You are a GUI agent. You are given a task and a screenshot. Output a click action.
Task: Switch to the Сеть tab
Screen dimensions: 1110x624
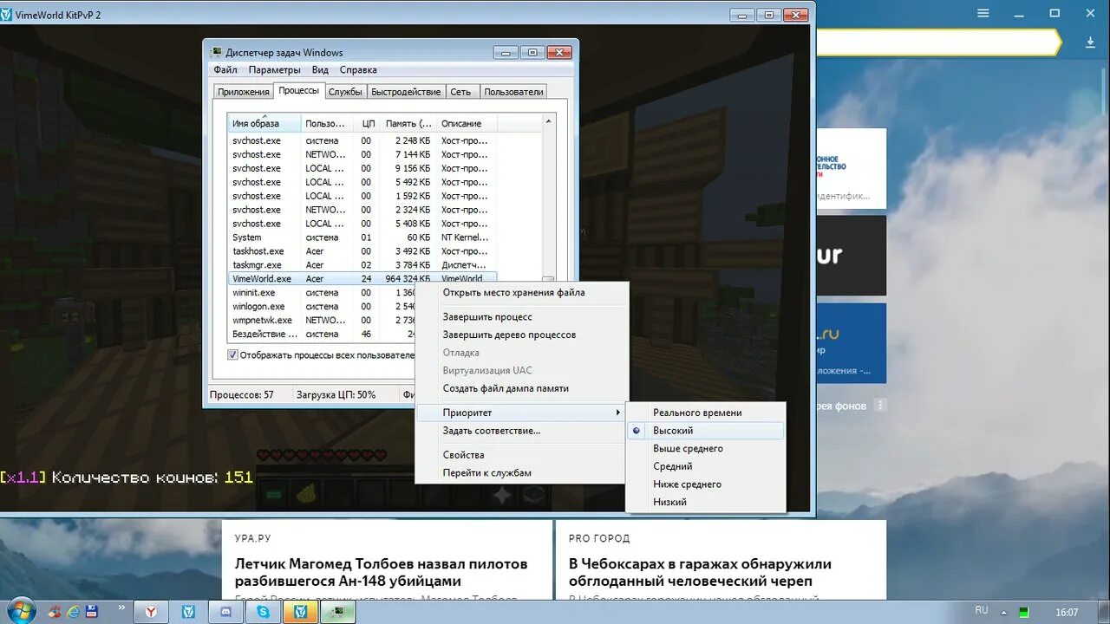tap(460, 92)
